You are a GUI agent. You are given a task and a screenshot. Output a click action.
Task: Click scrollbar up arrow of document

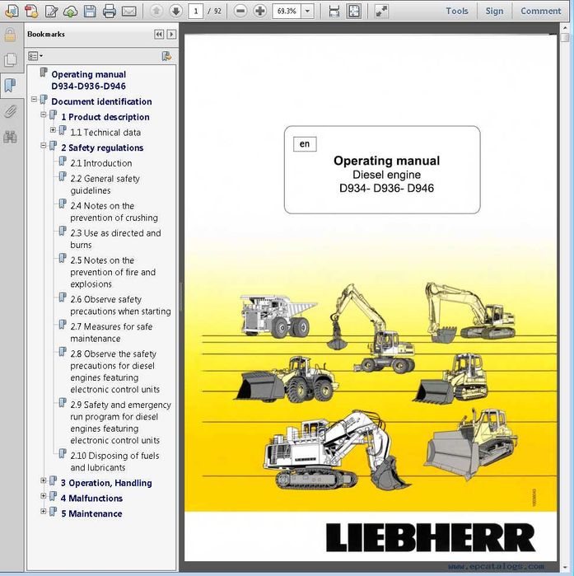565,28
